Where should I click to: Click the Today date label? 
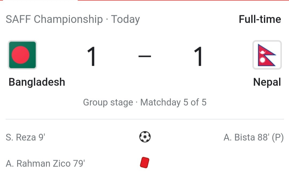(125, 19)
